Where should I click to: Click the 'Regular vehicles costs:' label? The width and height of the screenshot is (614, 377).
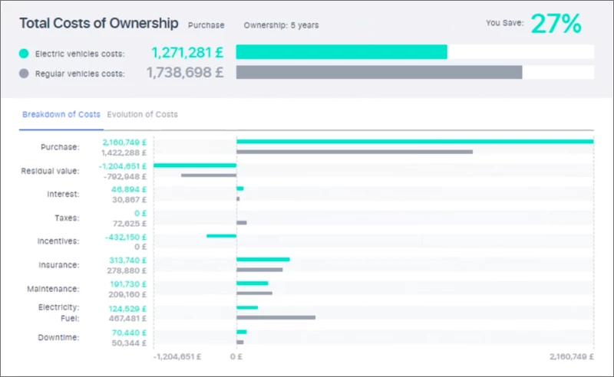click(80, 74)
